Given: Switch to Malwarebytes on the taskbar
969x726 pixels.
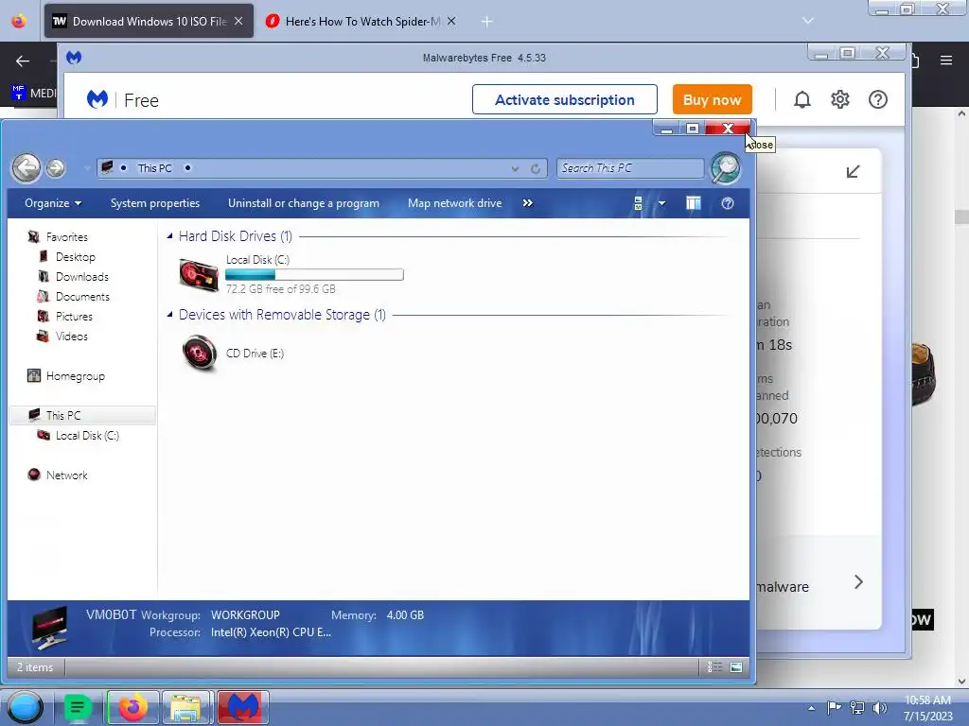Looking at the screenshot, I should [243, 707].
